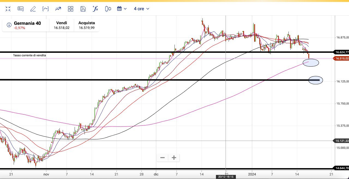Change chart type with candlestick icon
The width and height of the screenshot is (349, 179).
[108, 9]
